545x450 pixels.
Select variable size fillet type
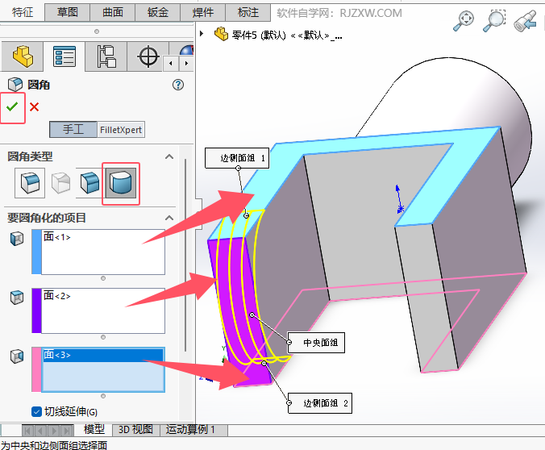pos(60,183)
